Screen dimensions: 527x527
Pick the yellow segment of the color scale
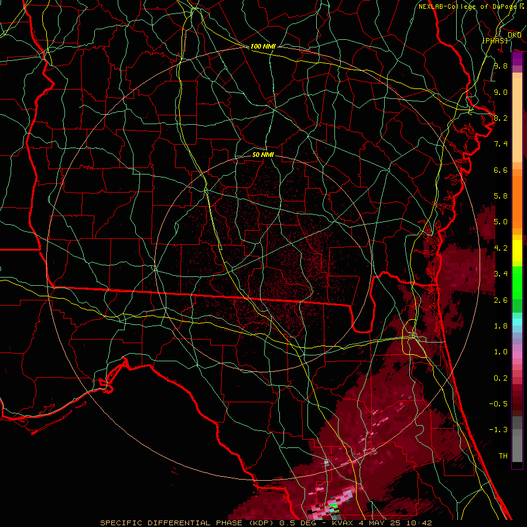tap(517, 251)
